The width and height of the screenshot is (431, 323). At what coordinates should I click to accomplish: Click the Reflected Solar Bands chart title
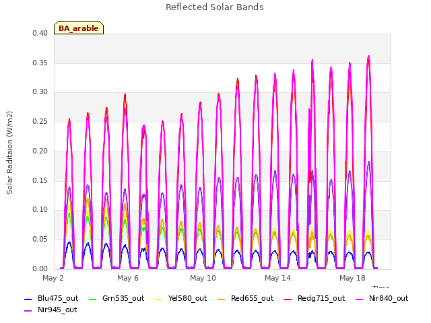[215, 7]
